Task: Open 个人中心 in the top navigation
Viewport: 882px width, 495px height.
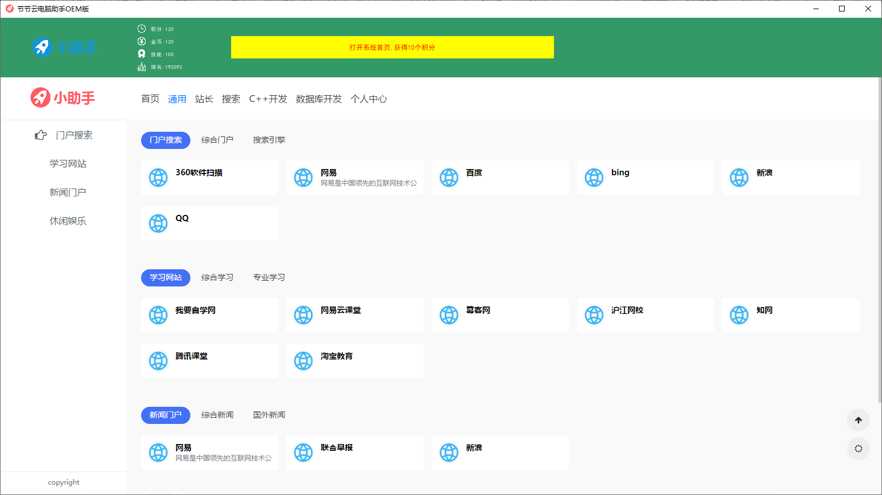Action: tap(369, 99)
